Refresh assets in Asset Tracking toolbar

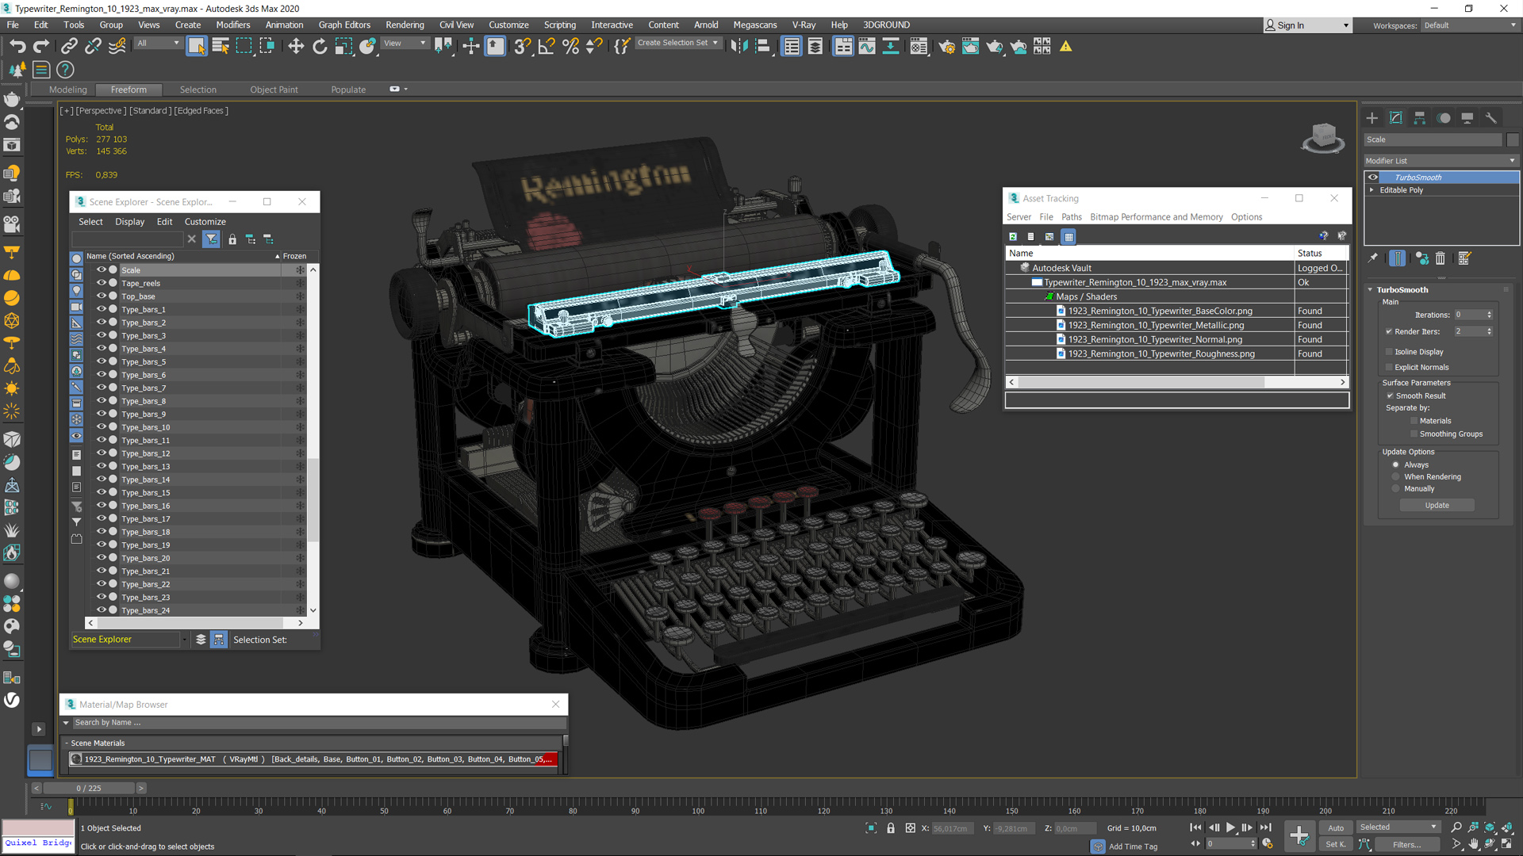[1013, 236]
